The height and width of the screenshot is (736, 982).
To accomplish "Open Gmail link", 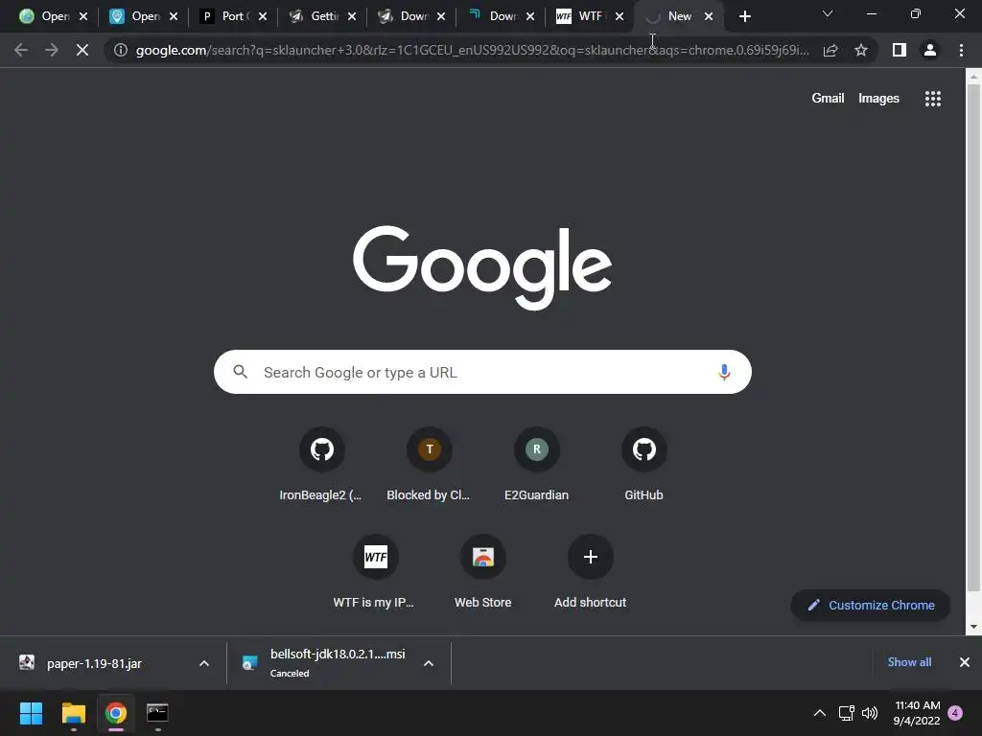I will tap(828, 99).
